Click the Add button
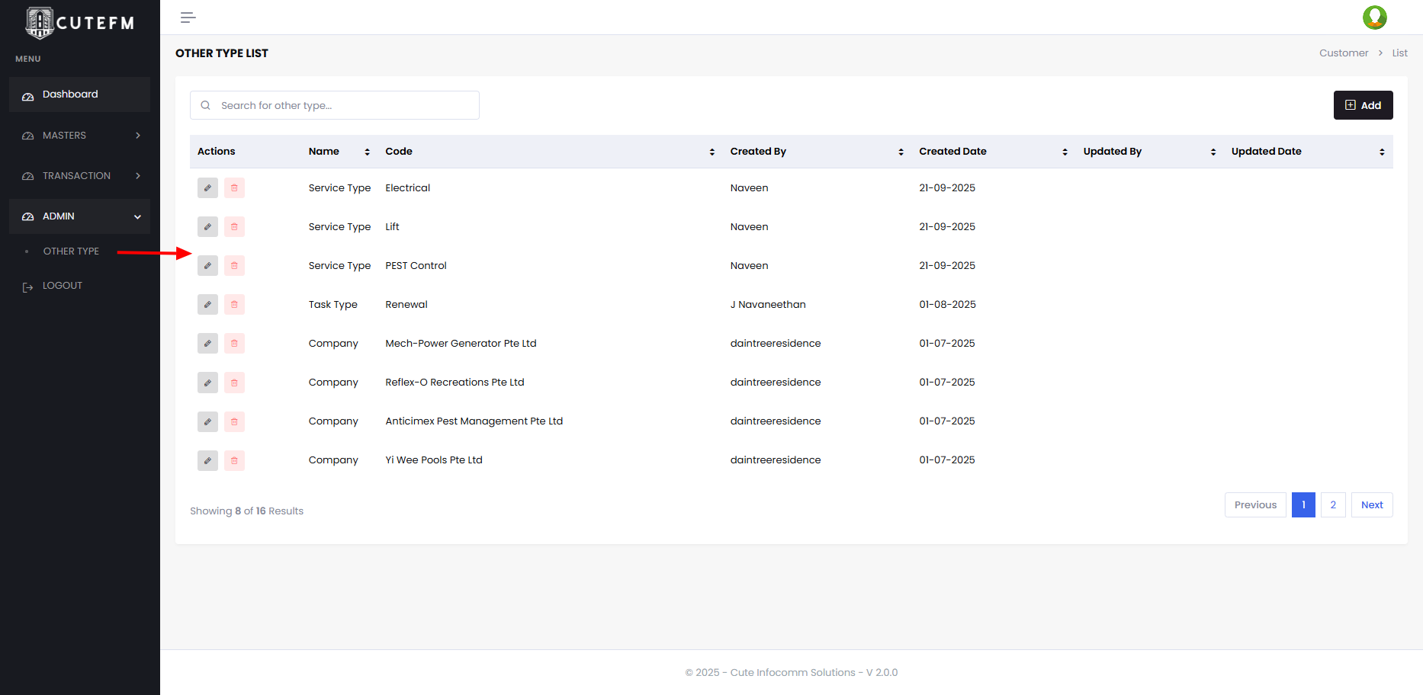The image size is (1423, 695). coord(1363,105)
